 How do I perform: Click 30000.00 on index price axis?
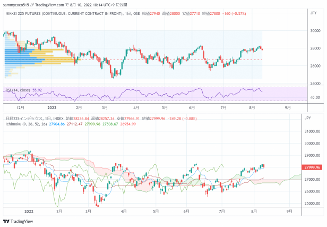(x=312, y=144)
